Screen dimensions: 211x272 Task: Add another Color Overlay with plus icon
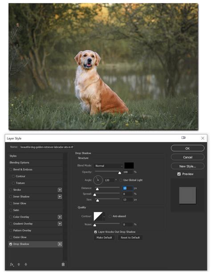tap(60, 217)
